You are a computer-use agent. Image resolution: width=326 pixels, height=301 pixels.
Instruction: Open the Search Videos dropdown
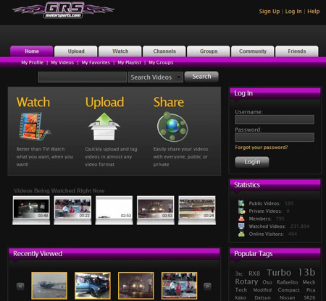point(155,77)
